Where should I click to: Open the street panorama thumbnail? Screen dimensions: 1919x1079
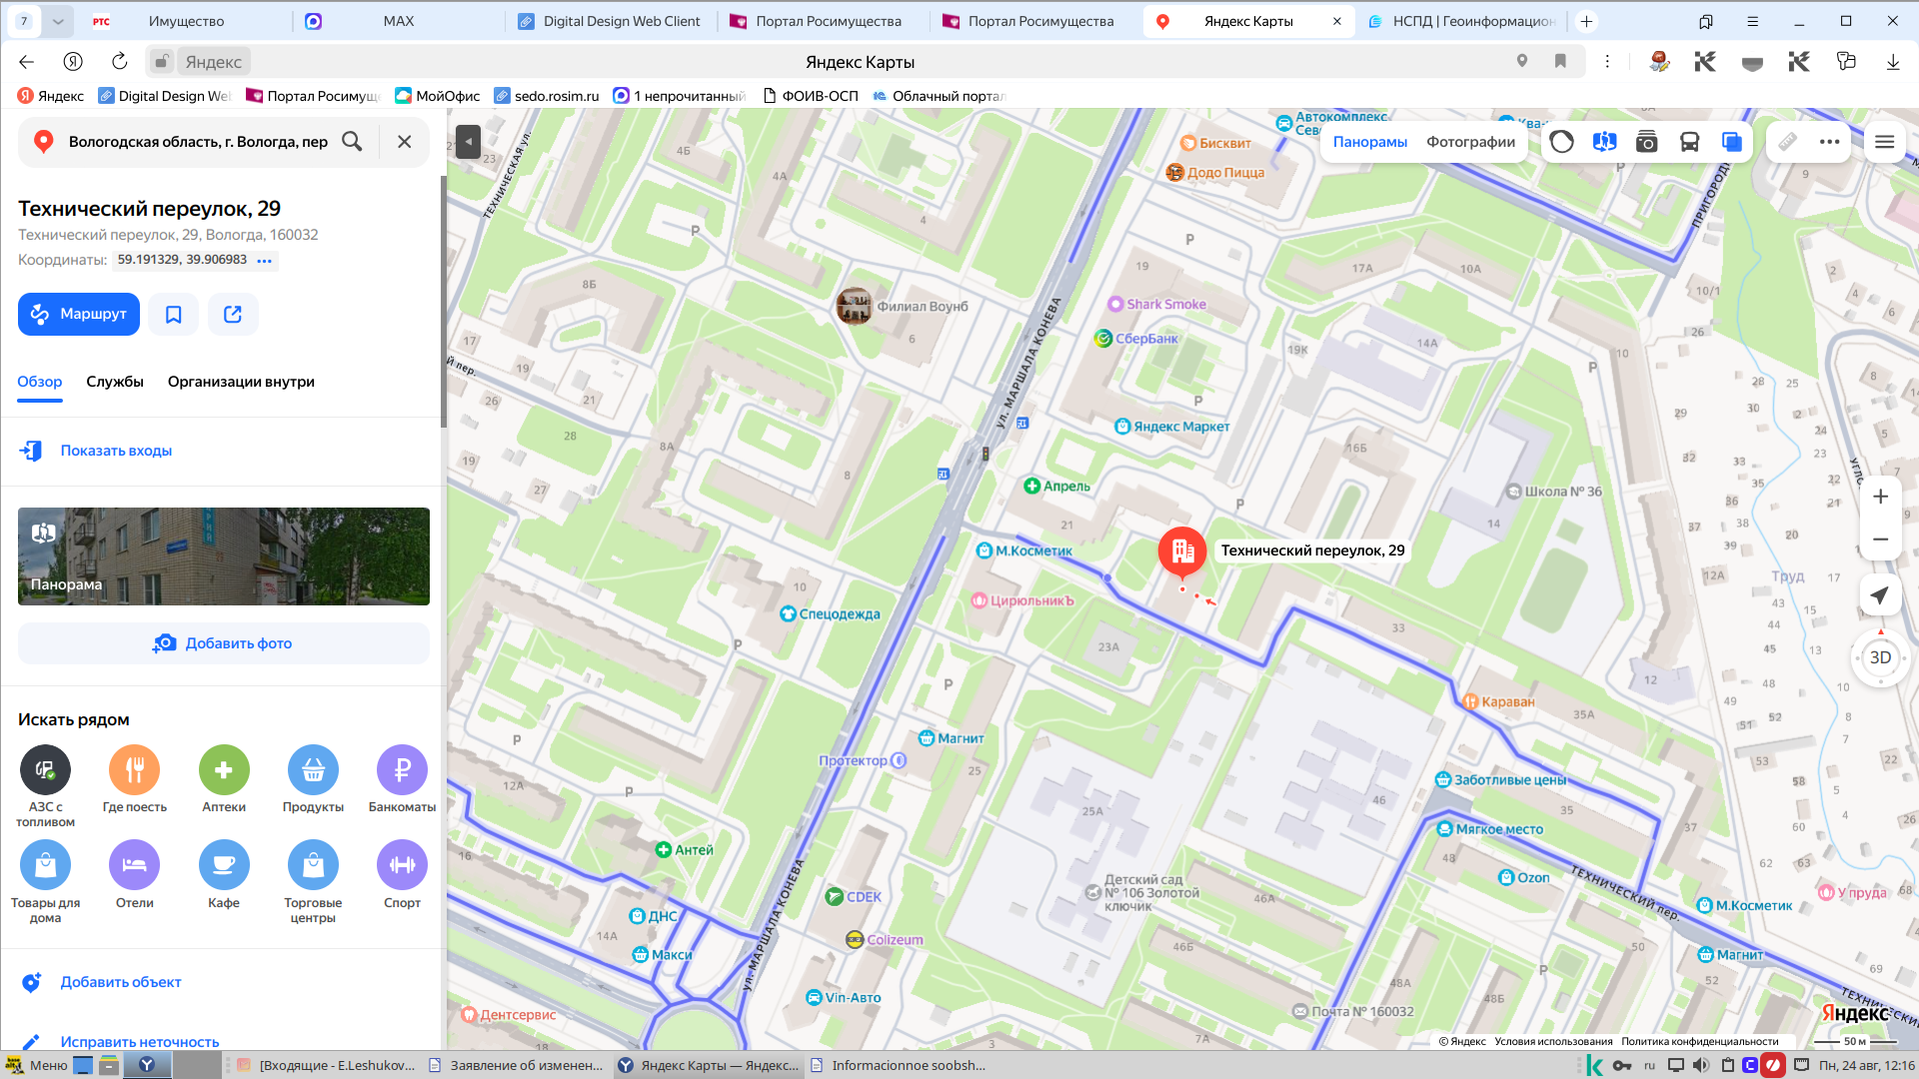point(224,556)
